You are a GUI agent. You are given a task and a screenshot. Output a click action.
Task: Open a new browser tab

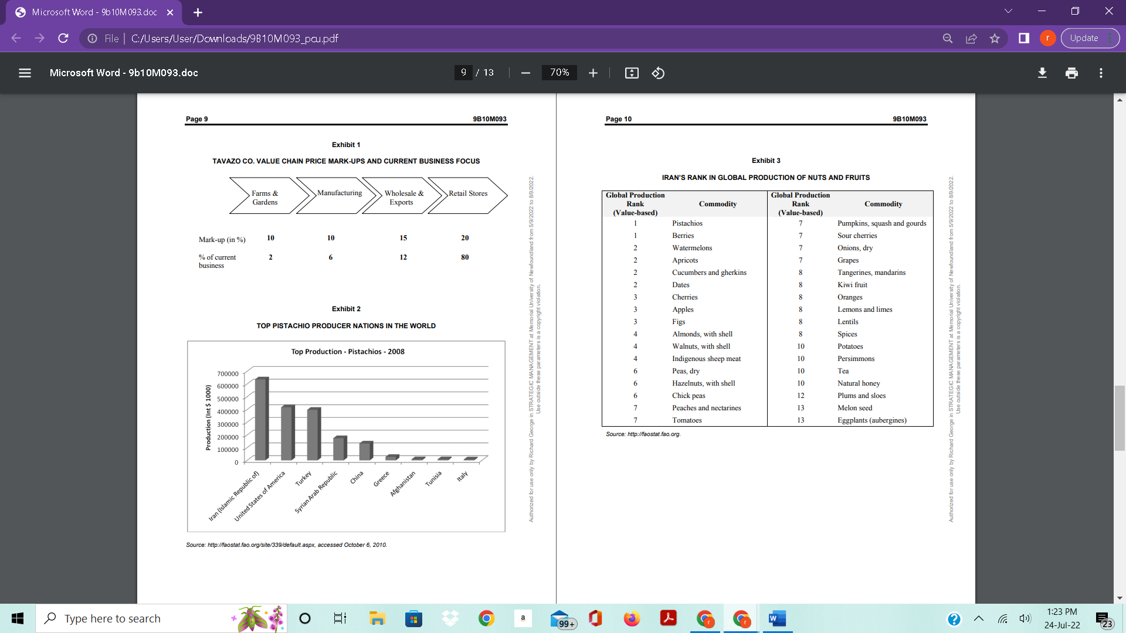click(198, 12)
